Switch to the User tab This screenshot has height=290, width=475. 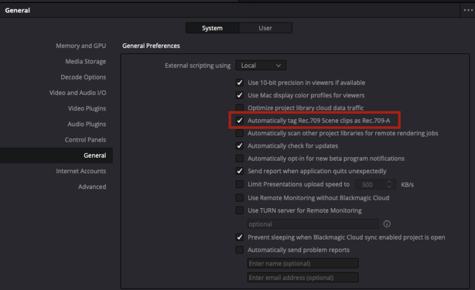point(265,28)
